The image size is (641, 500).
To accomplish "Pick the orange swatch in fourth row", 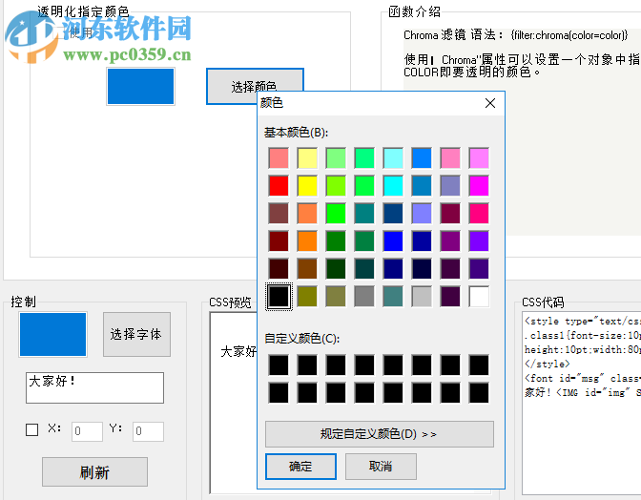I will coord(307,241).
